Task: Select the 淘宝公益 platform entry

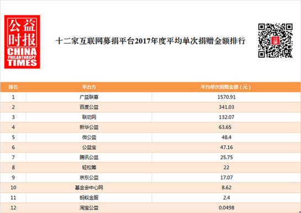Action: (x=89, y=207)
